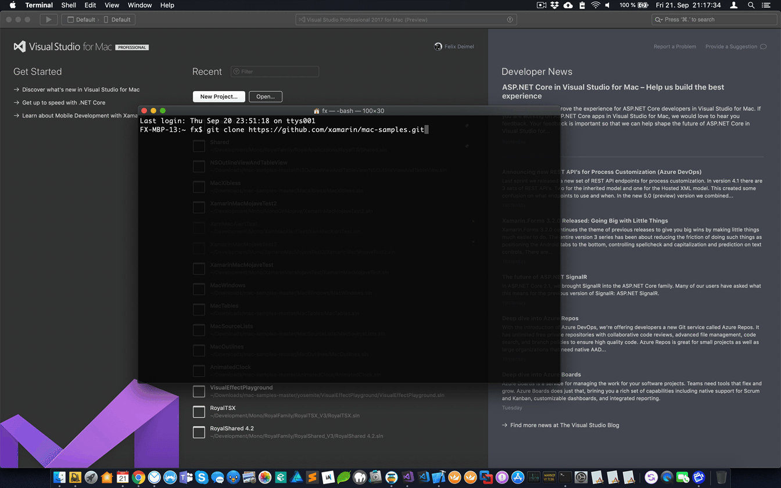Click the Dropbox menu bar icon

pos(554,5)
